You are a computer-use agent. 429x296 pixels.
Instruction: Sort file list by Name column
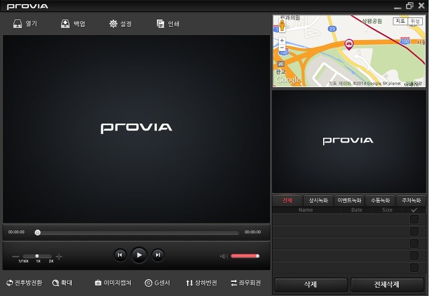click(306, 210)
